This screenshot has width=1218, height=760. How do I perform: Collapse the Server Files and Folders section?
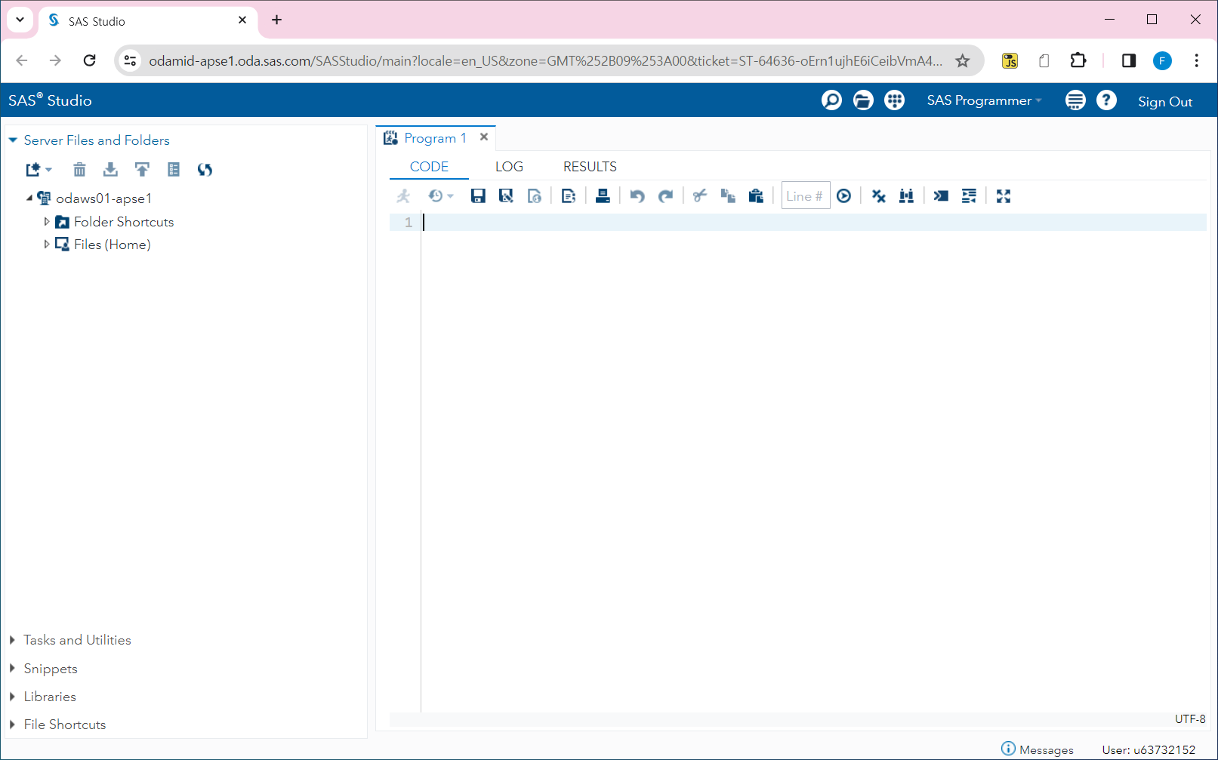13,140
